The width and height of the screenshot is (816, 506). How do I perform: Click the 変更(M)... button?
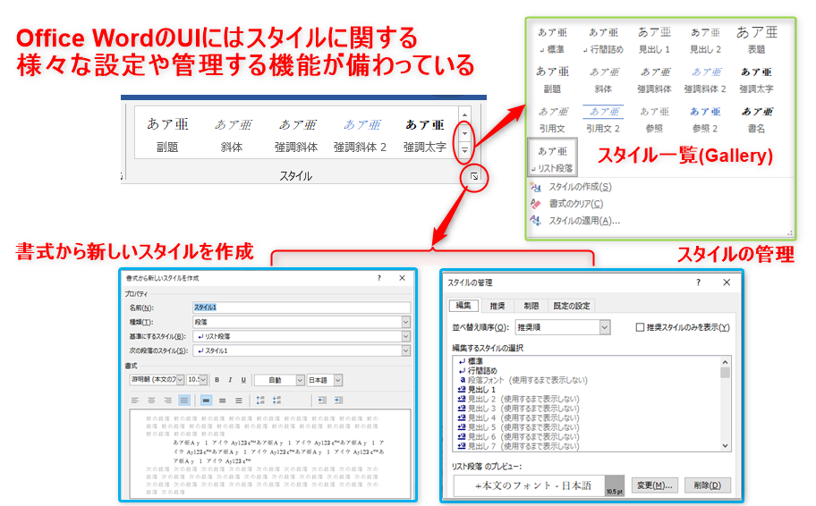[x=655, y=485]
